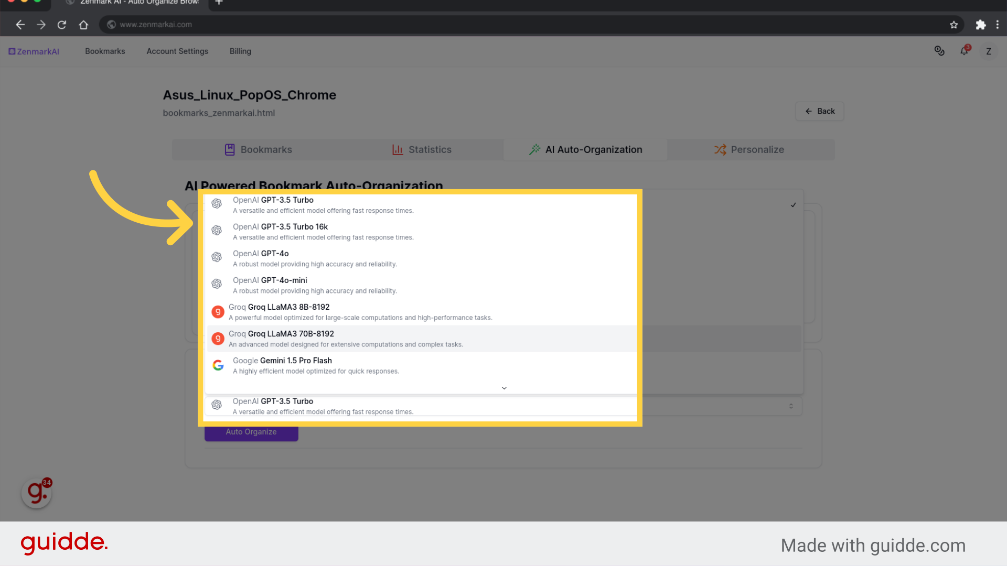Open the Z user avatar menu
Screen dimensions: 1007x566
pos(989,51)
